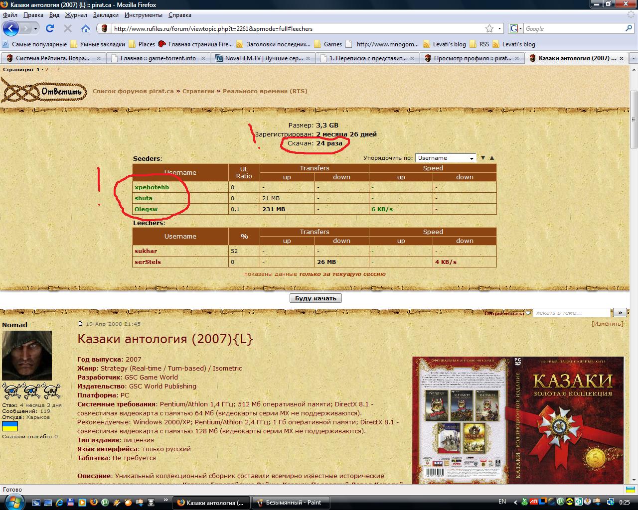Screen dimensions: 638x510
Task: Open the Самые популярные bookmark folder
Action: point(35,44)
